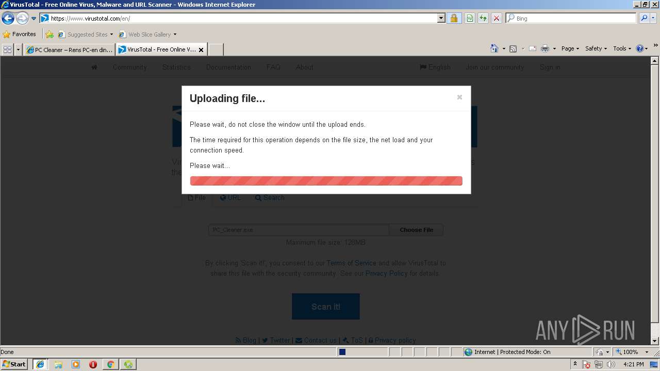This screenshot has width=660, height=371.
Task: Switch to the PC Cleaner tab
Action: (x=69, y=49)
